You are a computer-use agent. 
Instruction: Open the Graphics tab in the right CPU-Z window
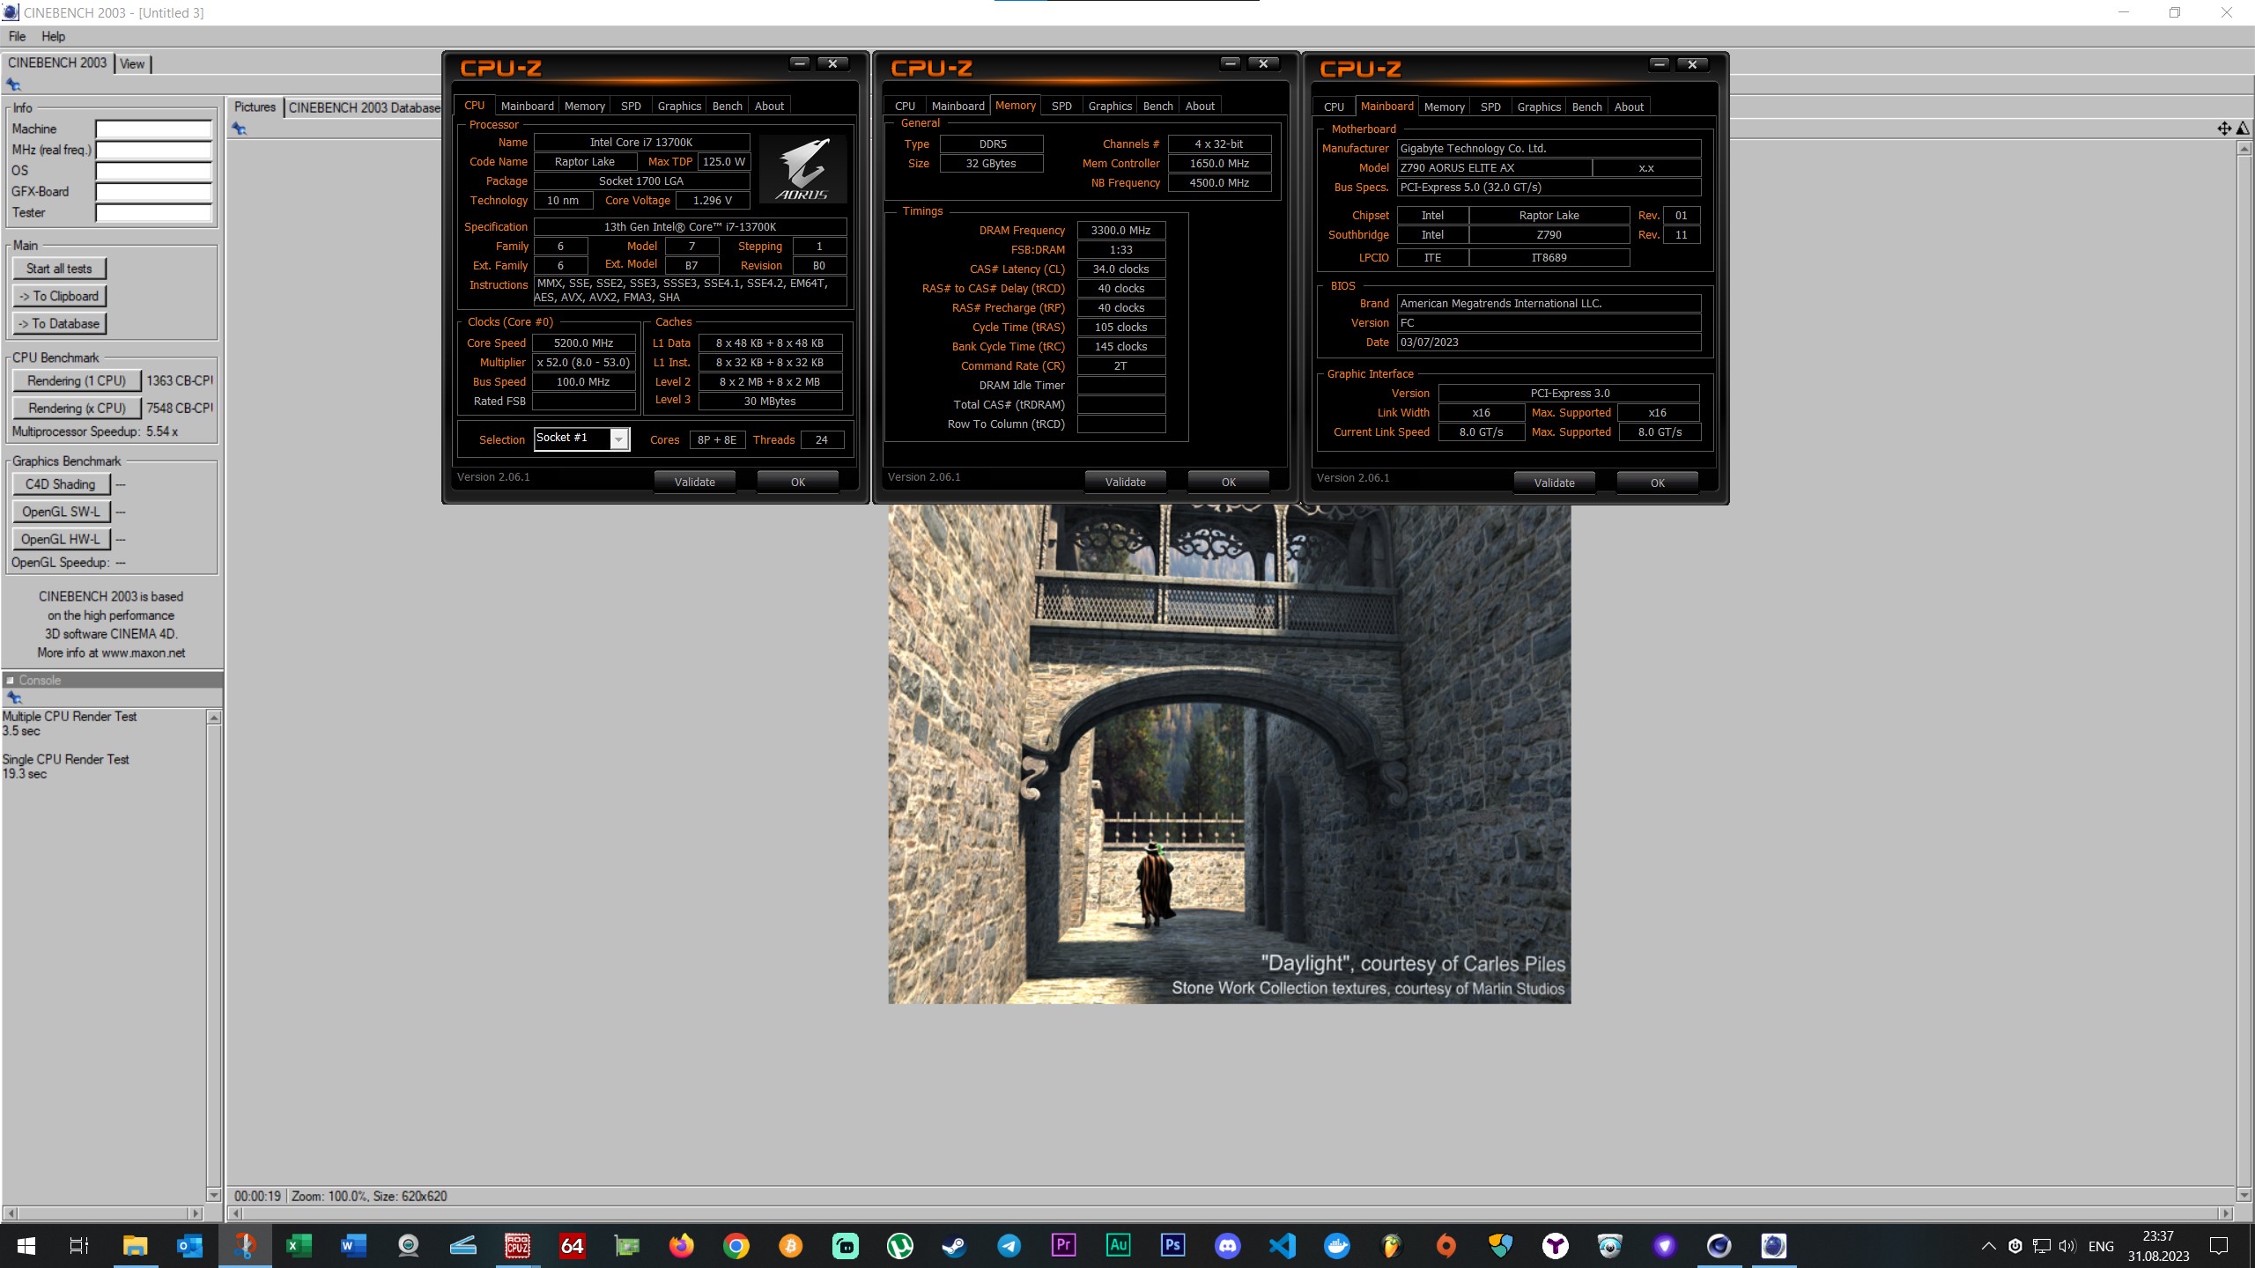(x=1539, y=107)
